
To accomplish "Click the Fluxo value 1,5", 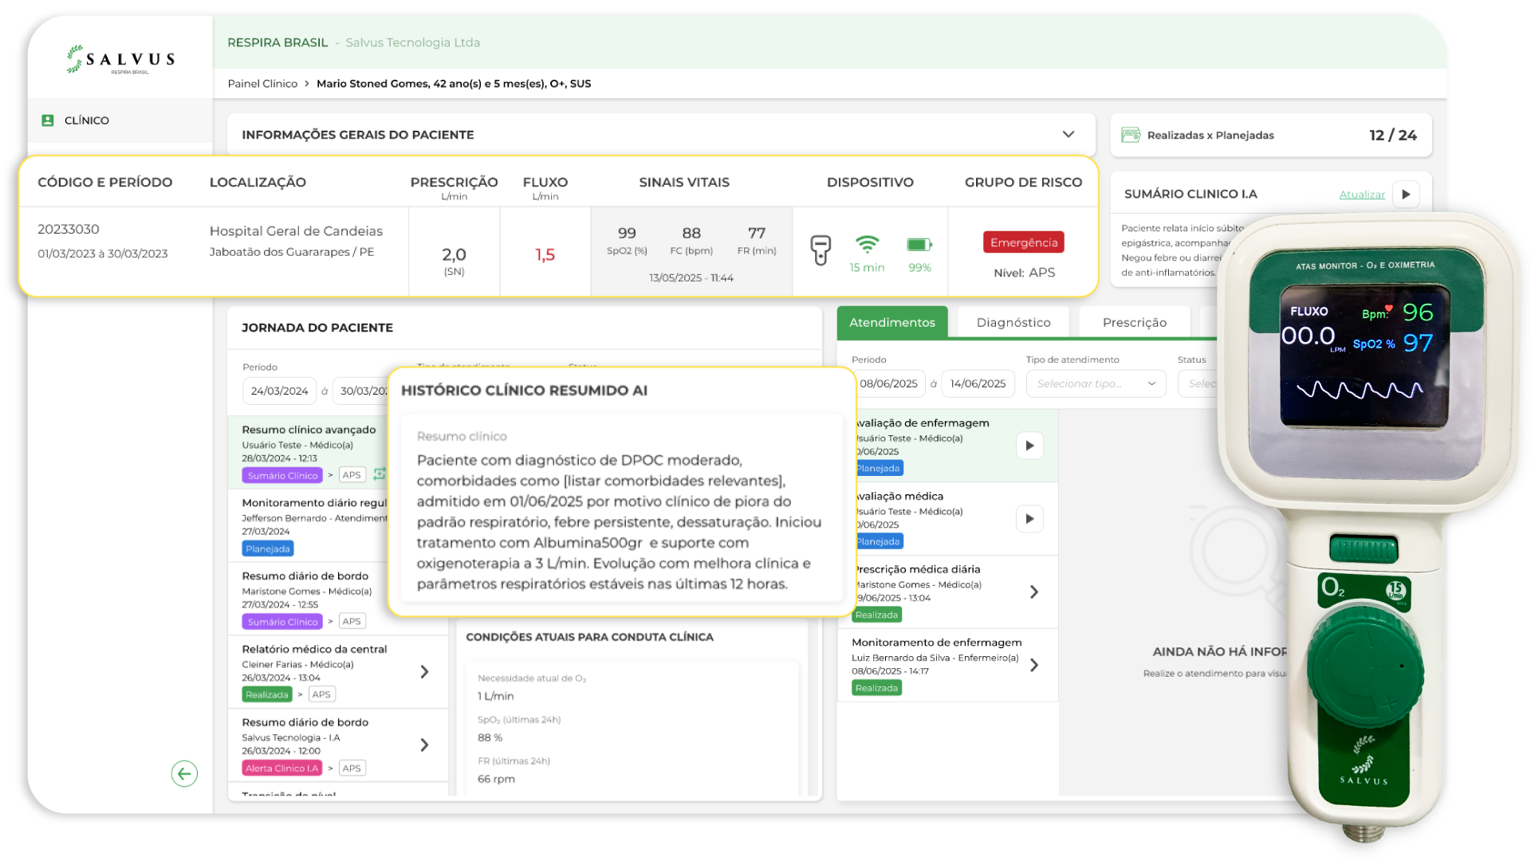I will pyautogui.click(x=545, y=255).
